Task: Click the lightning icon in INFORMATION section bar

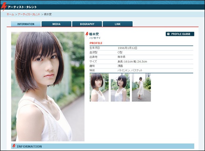Action: (14, 146)
